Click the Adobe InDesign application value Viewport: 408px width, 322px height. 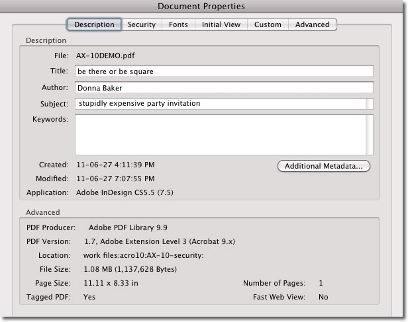coord(125,192)
